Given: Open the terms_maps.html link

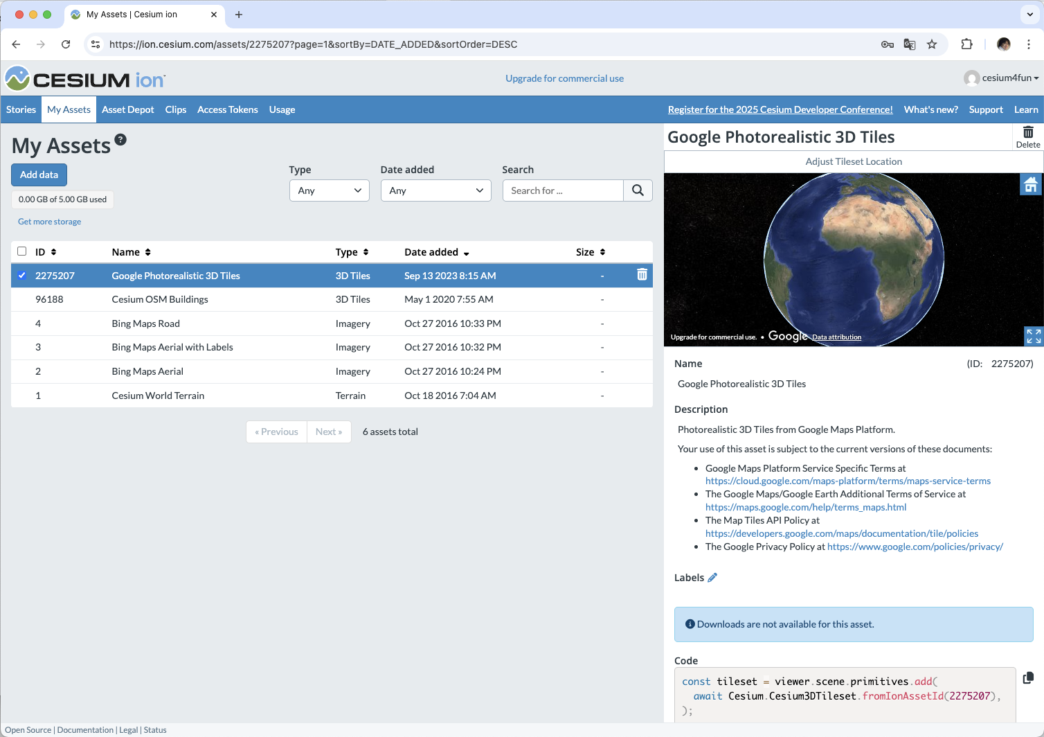Looking at the screenshot, I should coord(806,507).
